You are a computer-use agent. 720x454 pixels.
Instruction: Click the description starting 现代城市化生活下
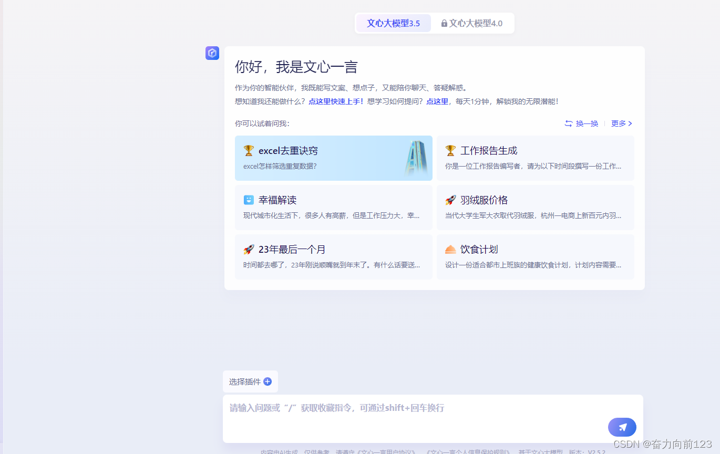332,215
